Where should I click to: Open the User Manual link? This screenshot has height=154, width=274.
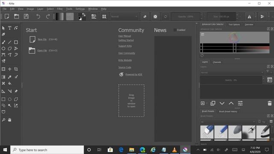point(125,36)
